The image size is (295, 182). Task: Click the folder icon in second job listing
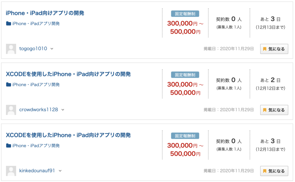[9, 85]
